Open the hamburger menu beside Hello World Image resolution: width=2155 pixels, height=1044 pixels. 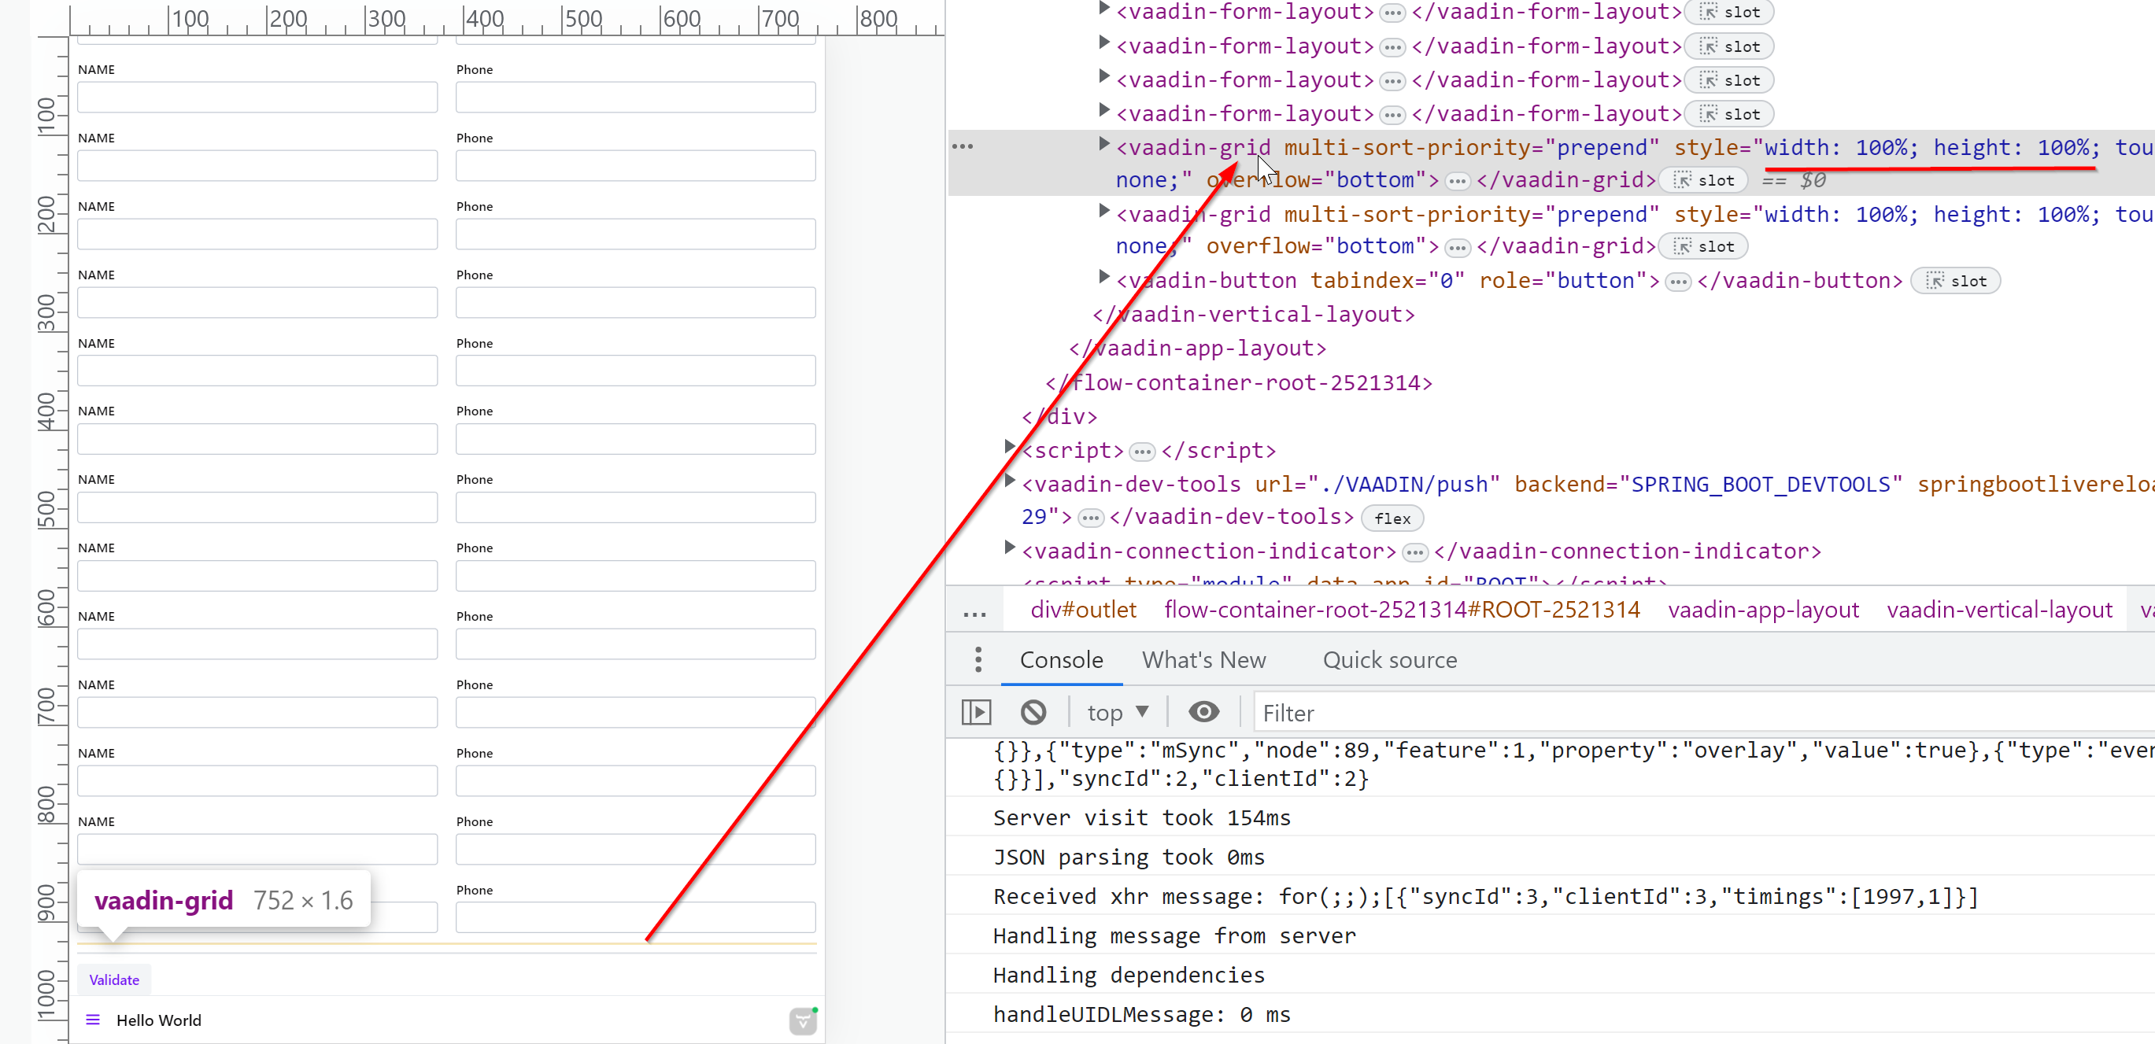tap(93, 1020)
